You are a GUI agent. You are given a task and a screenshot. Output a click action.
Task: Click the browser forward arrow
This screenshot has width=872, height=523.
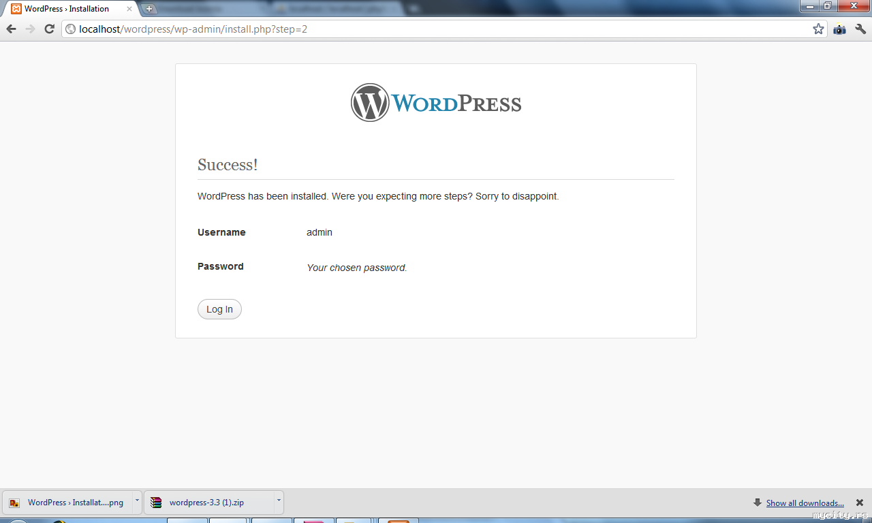pos(30,29)
